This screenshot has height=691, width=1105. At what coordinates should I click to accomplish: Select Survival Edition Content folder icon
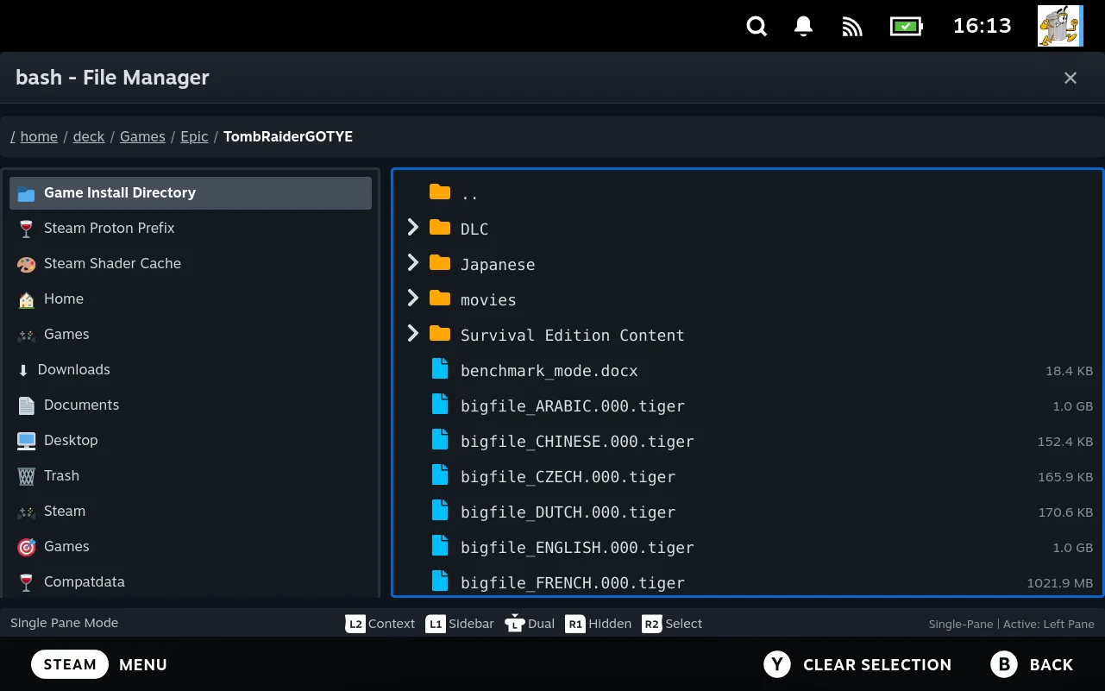pos(440,334)
